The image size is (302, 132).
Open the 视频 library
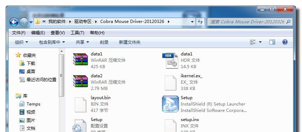click(x=31, y=112)
